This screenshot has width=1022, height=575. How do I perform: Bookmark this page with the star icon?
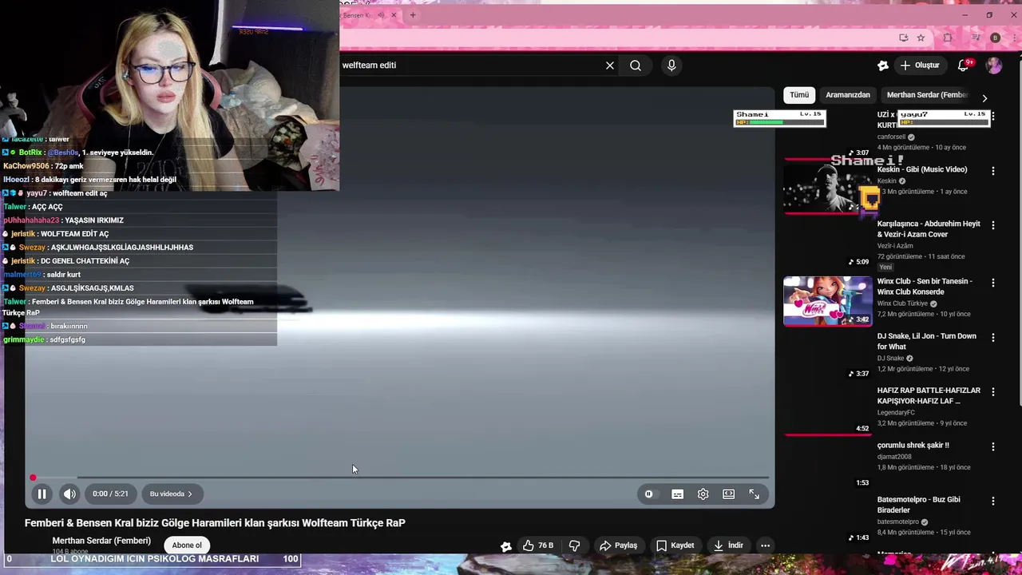[x=921, y=38]
